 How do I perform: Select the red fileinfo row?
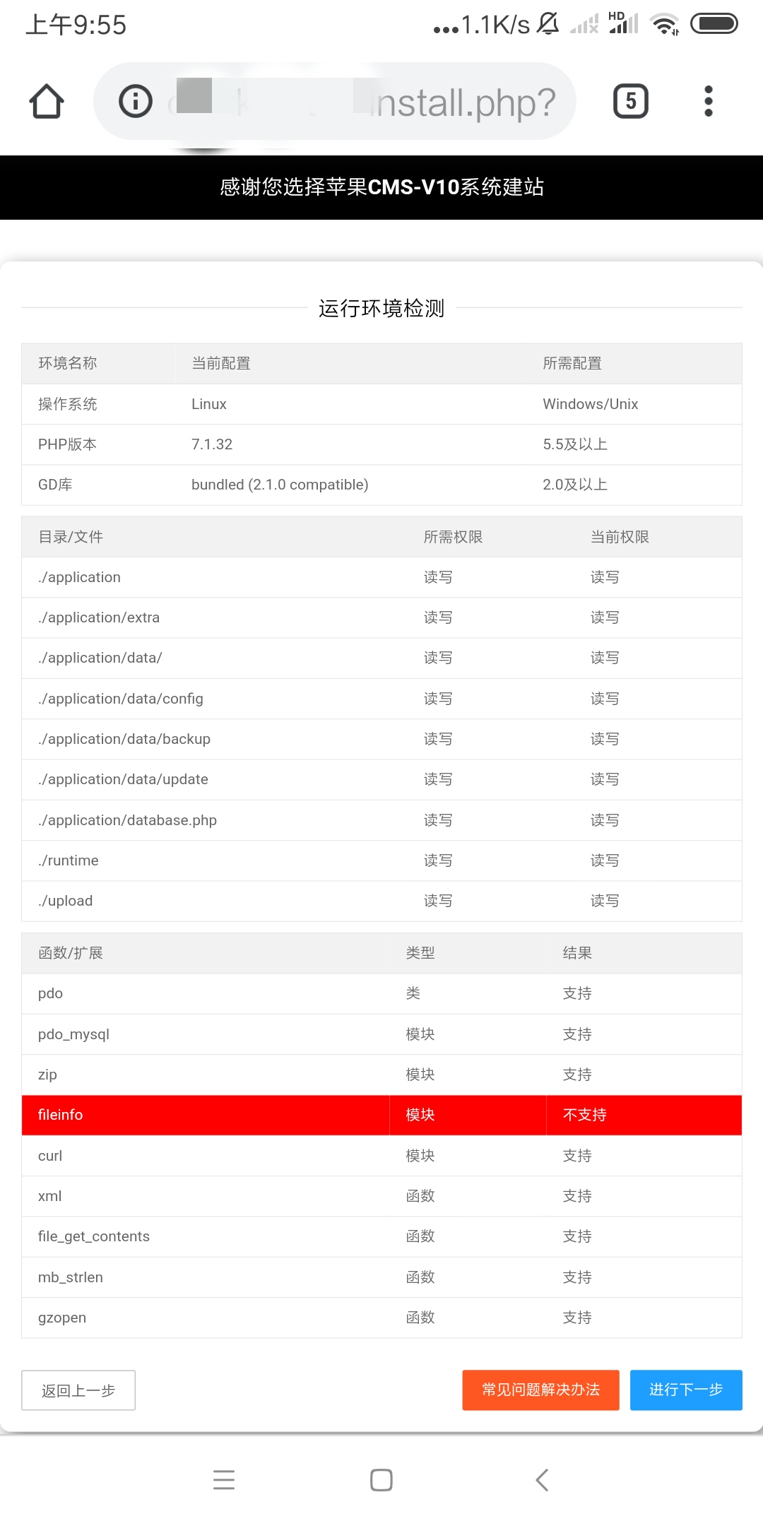pyautogui.click(x=381, y=1116)
